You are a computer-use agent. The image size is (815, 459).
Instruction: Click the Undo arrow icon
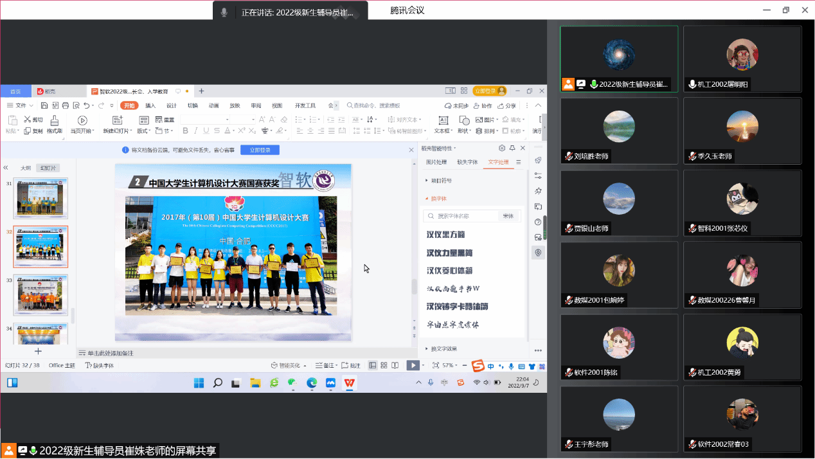pos(85,105)
